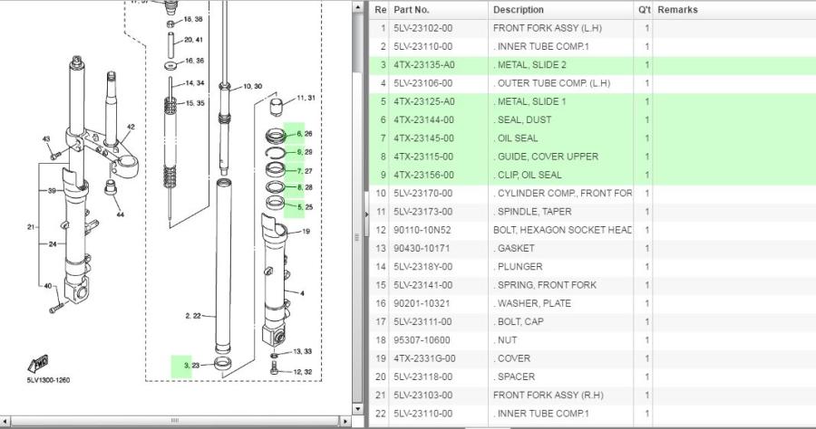Select row PLUNGER part 5LV-2318Y-00
This screenshot has height=429, width=816.
coord(593,266)
